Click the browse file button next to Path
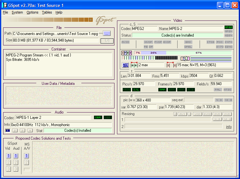The height and width of the screenshot is (179, 240). pos(107,33)
